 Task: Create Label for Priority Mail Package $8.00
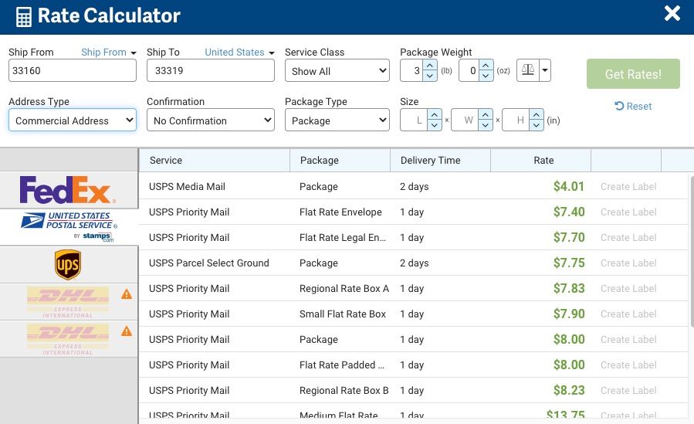[628, 340]
